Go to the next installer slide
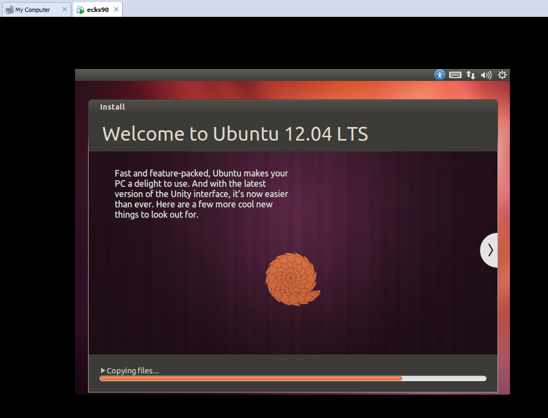548x418 pixels. [x=489, y=250]
